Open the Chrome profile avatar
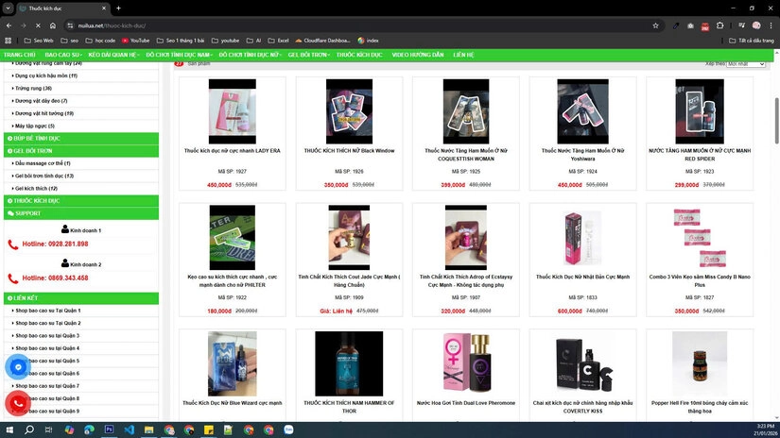Screen dimensions: 780x438 [756, 25]
